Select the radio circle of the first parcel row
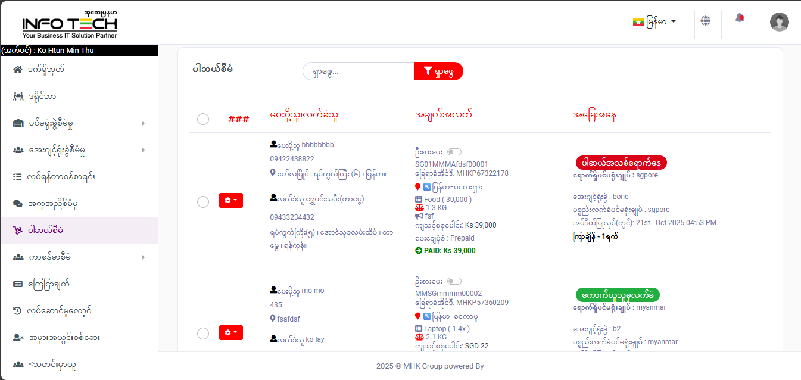The width and height of the screenshot is (801, 380). [203, 201]
